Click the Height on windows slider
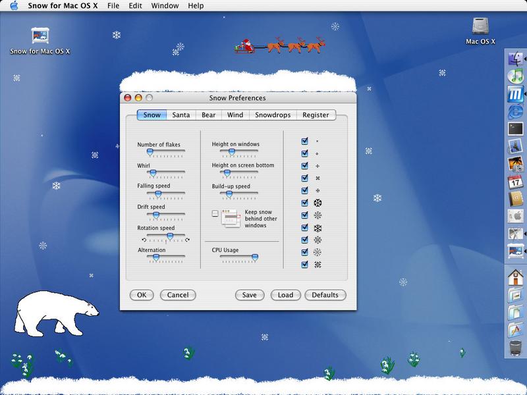Image resolution: width=527 pixels, height=395 pixels. (238, 153)
